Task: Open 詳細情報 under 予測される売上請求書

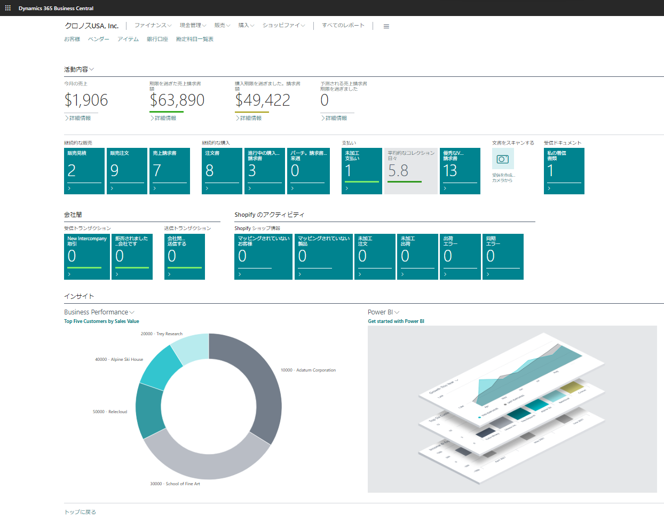Action: pos(334,118)
